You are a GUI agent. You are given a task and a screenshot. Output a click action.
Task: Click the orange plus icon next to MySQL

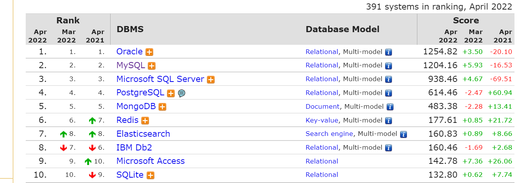(152, 66)
